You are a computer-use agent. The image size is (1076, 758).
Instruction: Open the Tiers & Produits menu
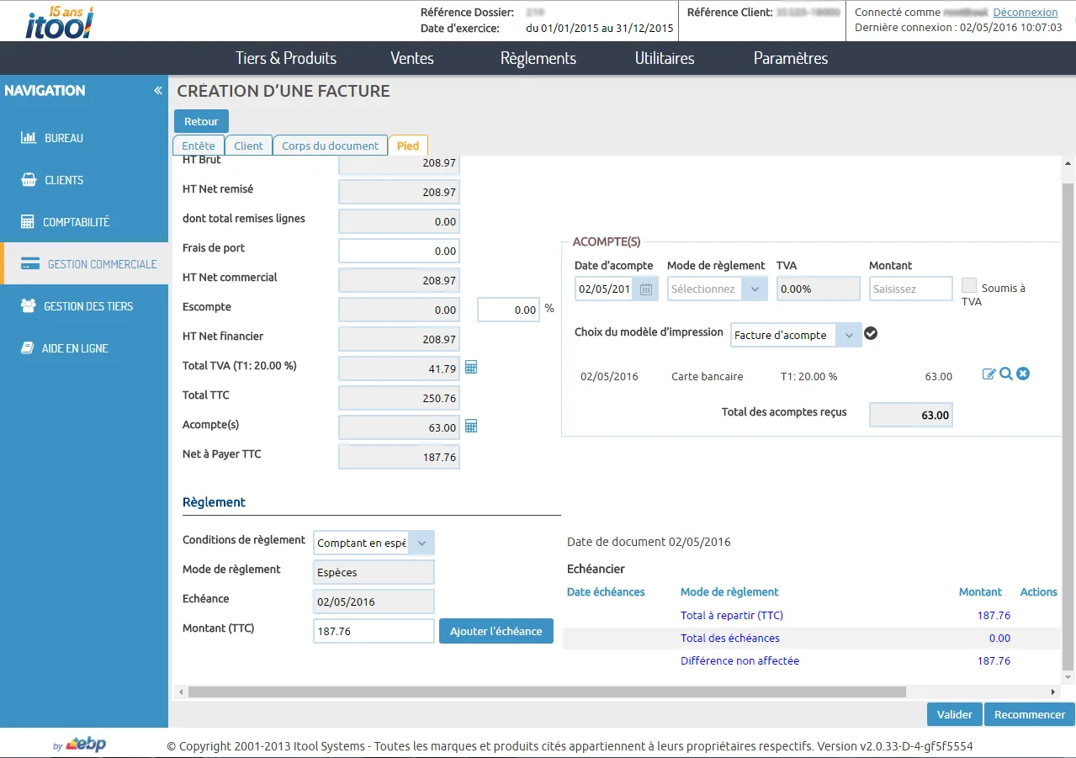tap(286, 58)
